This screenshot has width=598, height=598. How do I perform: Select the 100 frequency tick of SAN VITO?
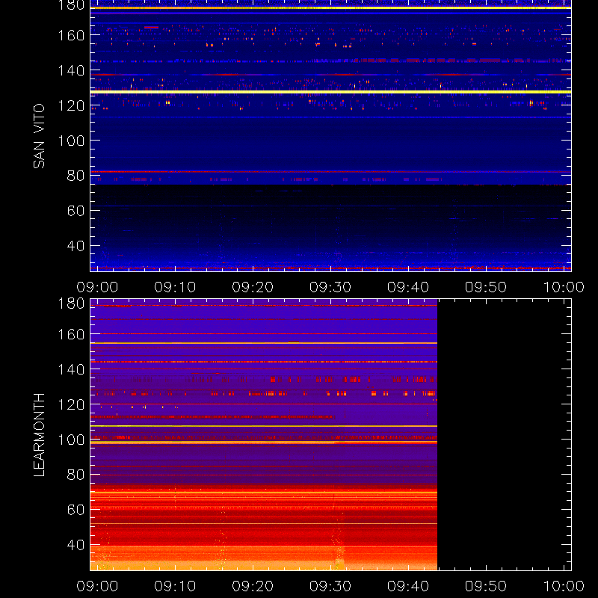(71, 141)
